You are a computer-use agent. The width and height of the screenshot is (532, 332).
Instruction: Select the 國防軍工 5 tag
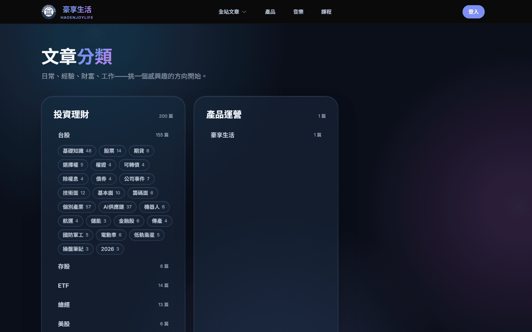[75, 235]
